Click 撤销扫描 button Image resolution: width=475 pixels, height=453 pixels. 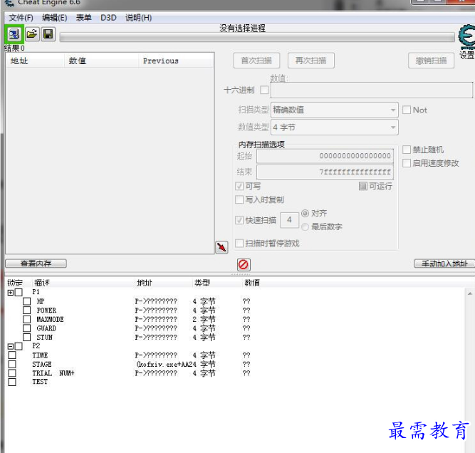point(431,61)
